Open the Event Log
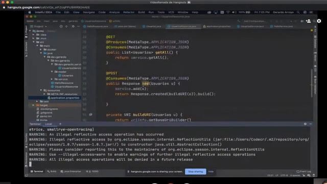The image size is (327, 184). tap(303, 172)
